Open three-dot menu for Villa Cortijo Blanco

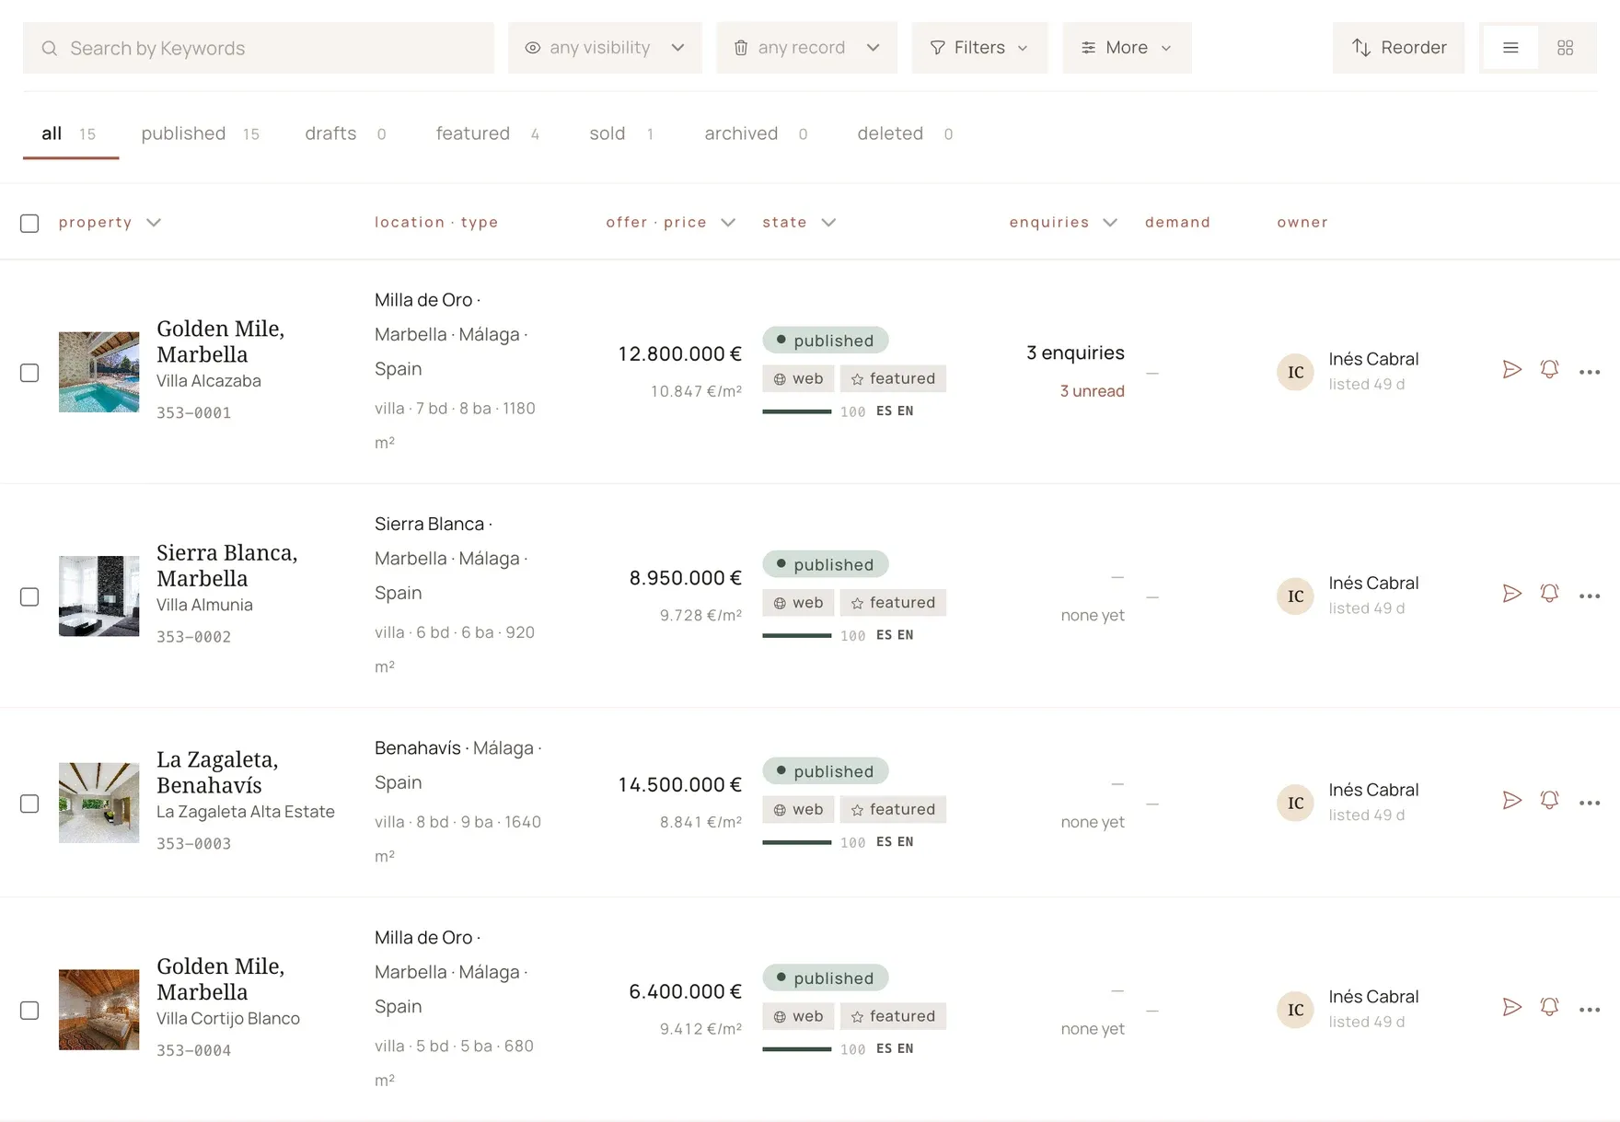pos(1590,1010)
